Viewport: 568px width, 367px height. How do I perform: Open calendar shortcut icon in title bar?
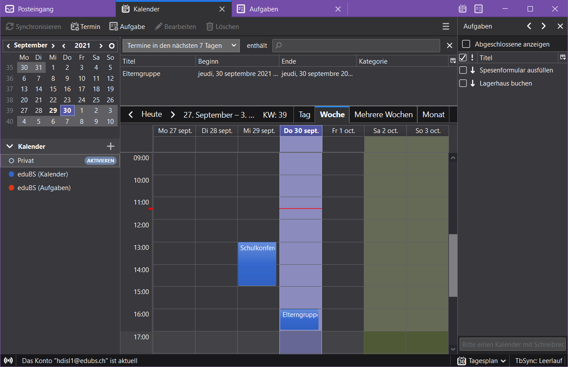(462, 9)
